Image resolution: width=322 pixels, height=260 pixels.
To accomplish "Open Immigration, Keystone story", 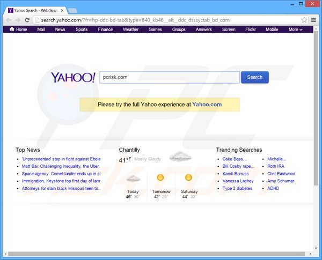I will (x=61, y=181).
